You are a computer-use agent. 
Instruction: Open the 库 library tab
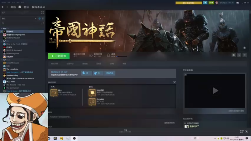pos(20,7)
